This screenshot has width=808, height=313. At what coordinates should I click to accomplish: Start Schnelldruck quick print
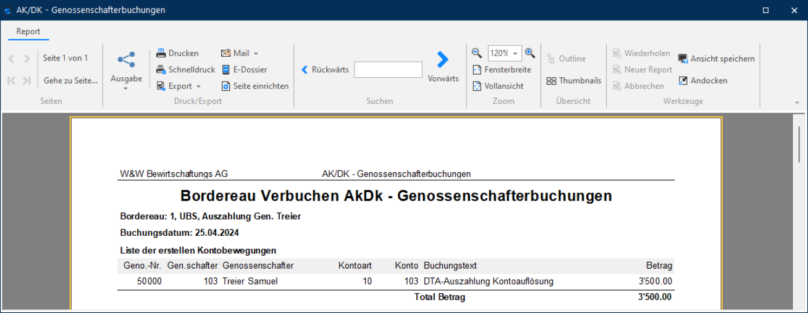pos(185,70)
